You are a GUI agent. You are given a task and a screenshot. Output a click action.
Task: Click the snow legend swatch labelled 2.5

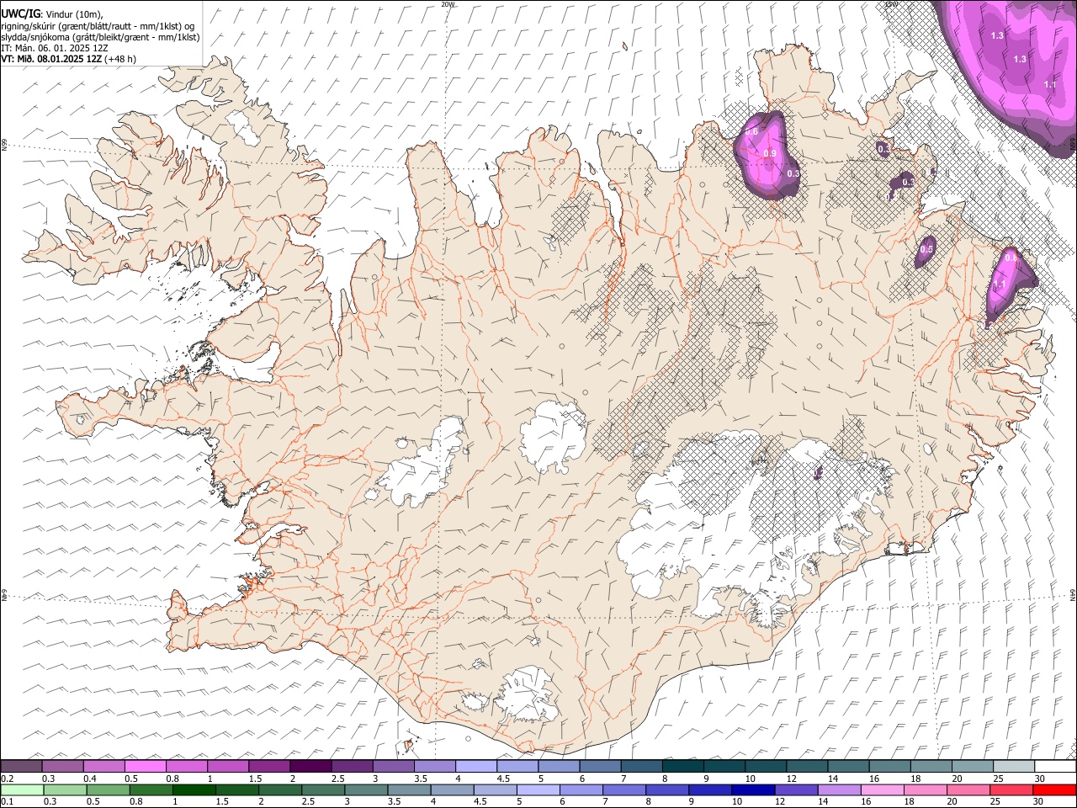pyautogui.click(x=352, y=767)
